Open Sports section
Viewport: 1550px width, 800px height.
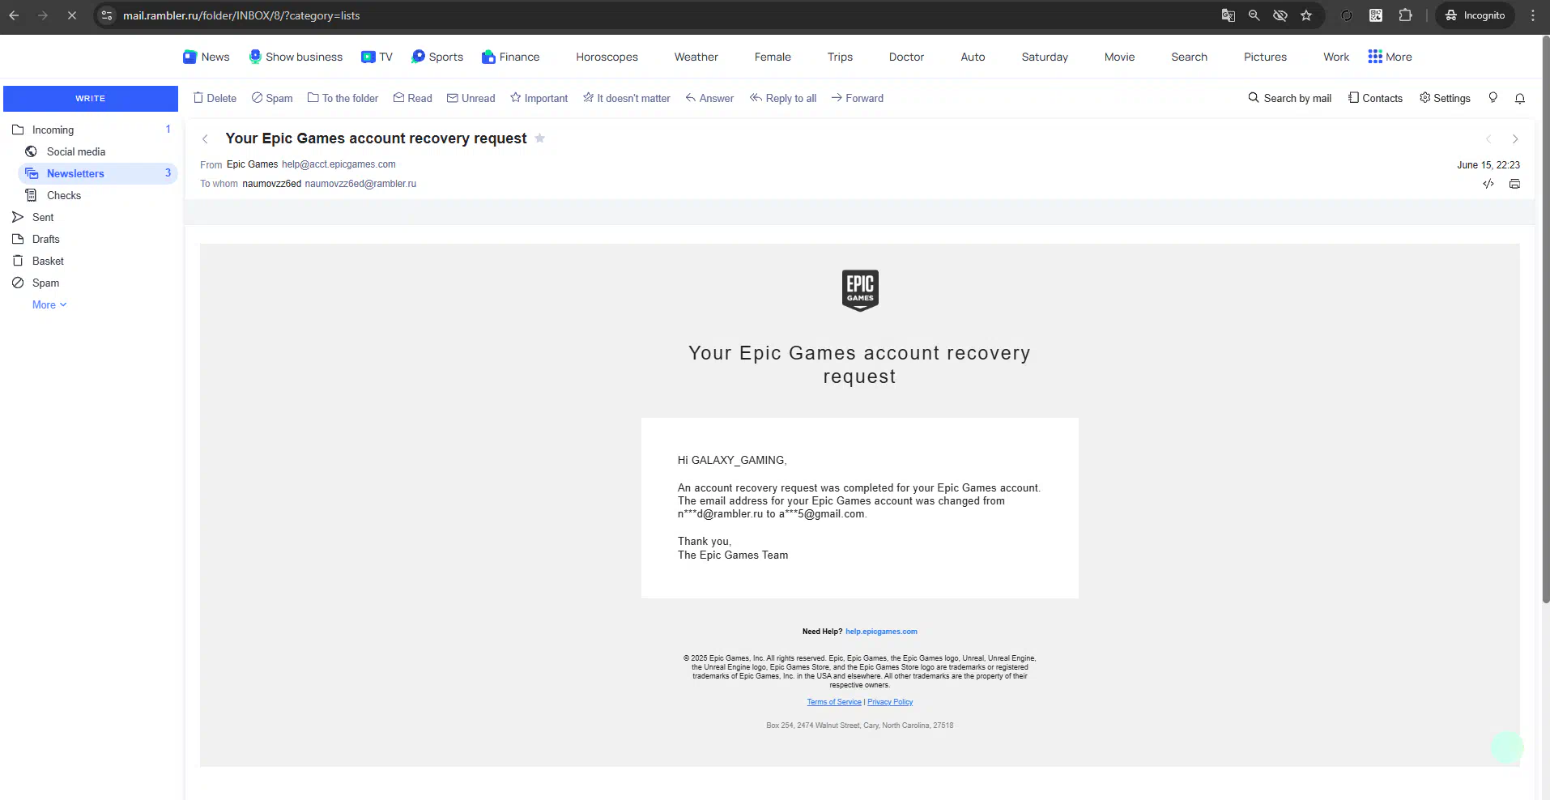[x=437, y=57]
